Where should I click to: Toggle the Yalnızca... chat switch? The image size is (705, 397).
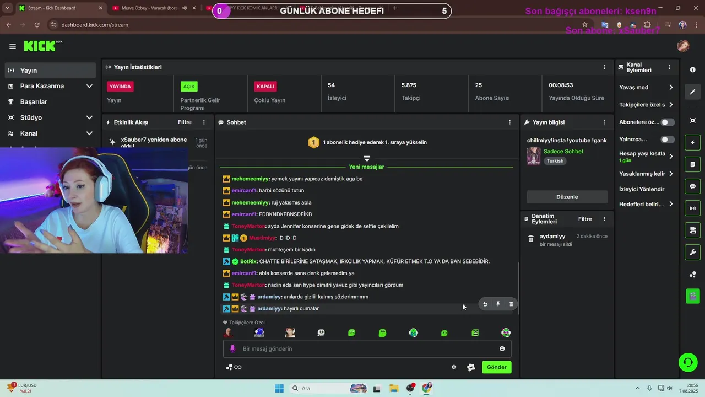click(668, 140)
